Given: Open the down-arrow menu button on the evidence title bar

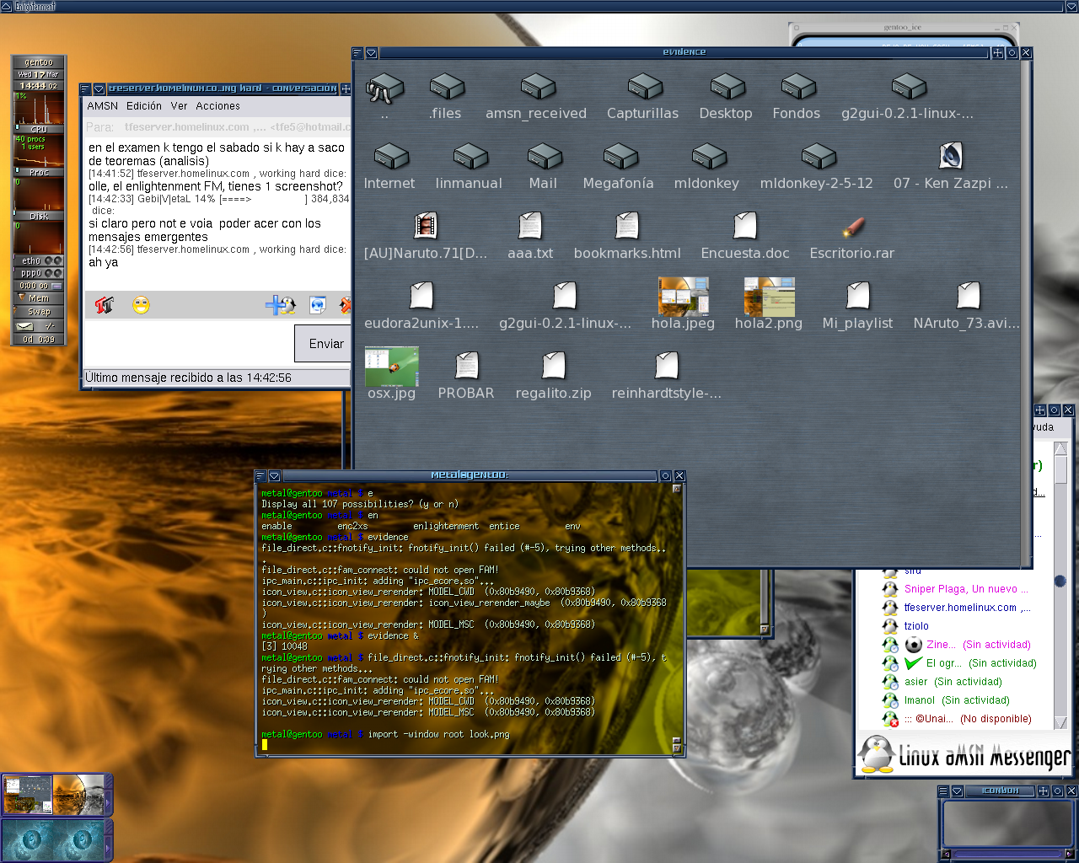Looking at the screenshot, I should point(371,52).
